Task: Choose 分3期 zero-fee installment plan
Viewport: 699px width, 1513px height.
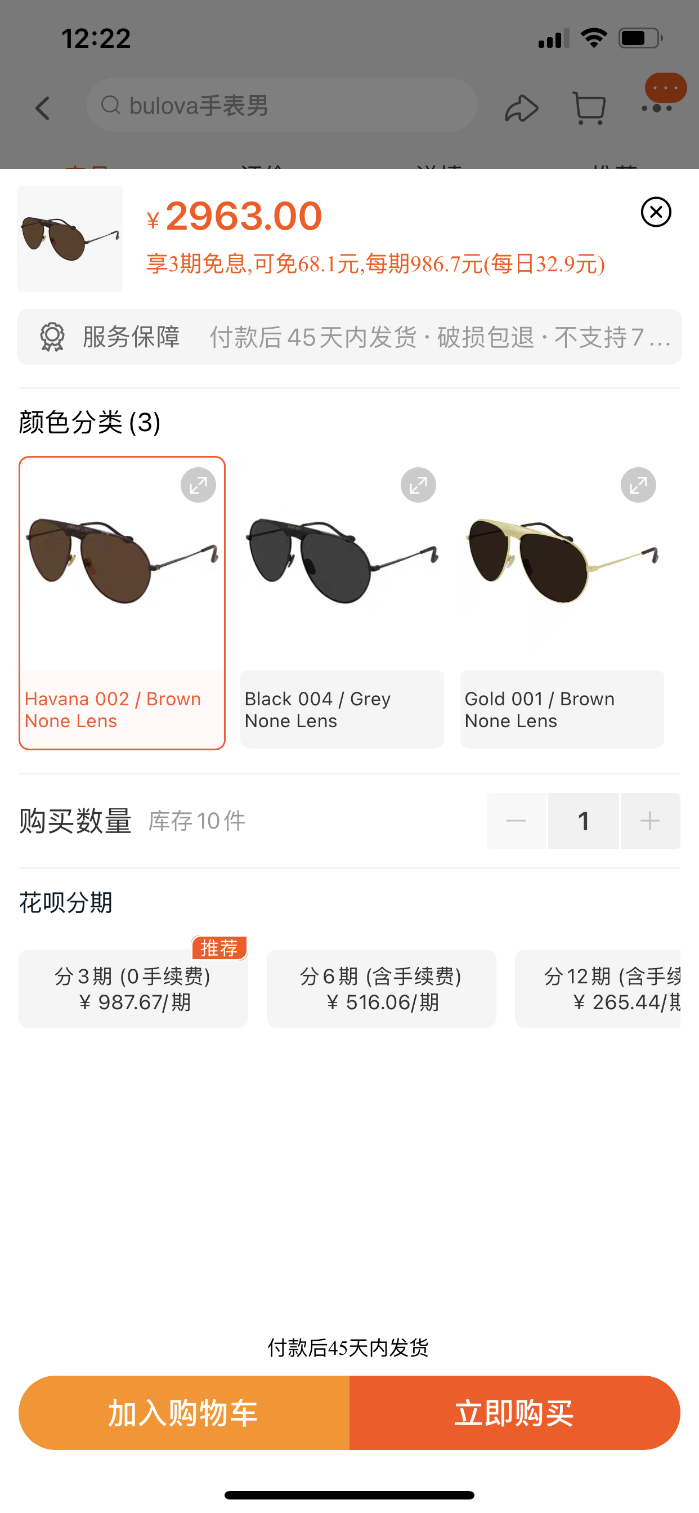Action: coord(133,988)
